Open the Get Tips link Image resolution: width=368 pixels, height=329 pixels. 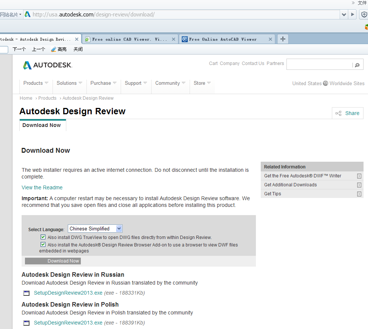point(273,194)
